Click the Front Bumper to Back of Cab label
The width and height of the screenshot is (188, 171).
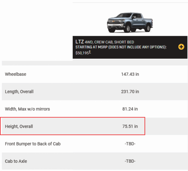(33, 144)
